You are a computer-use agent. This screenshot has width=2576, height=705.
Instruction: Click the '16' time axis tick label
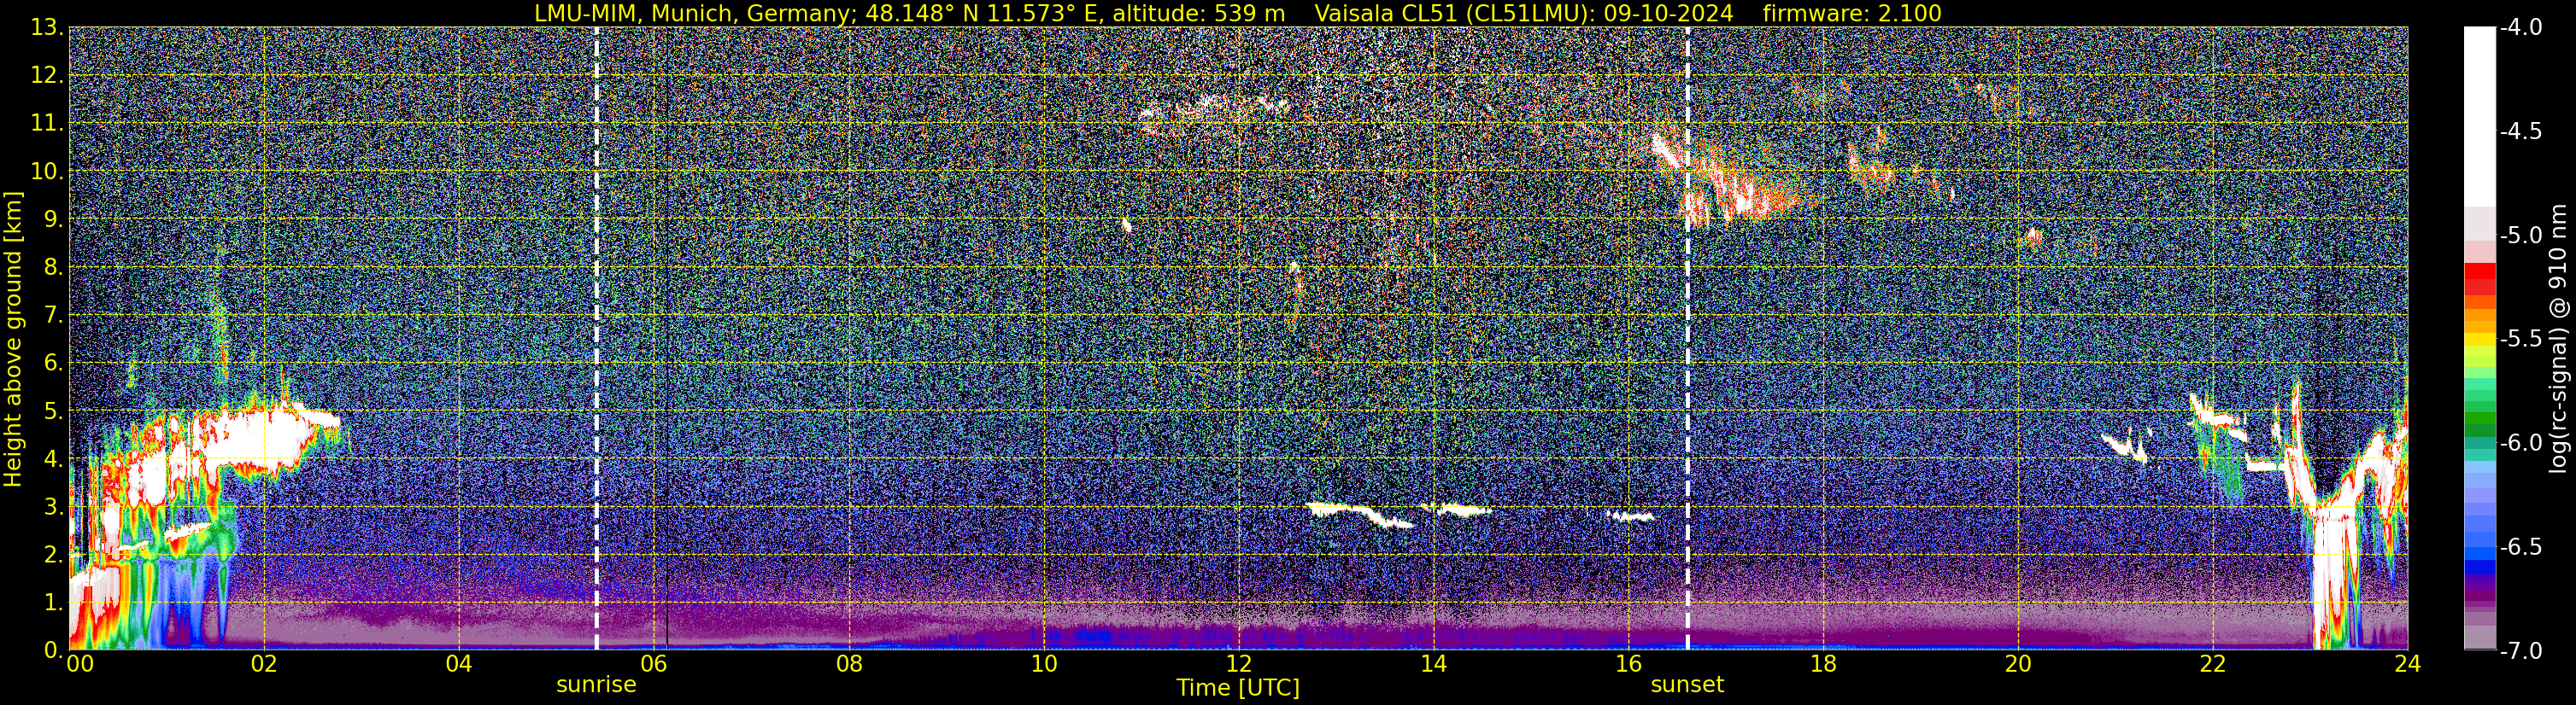point(1629,664)
